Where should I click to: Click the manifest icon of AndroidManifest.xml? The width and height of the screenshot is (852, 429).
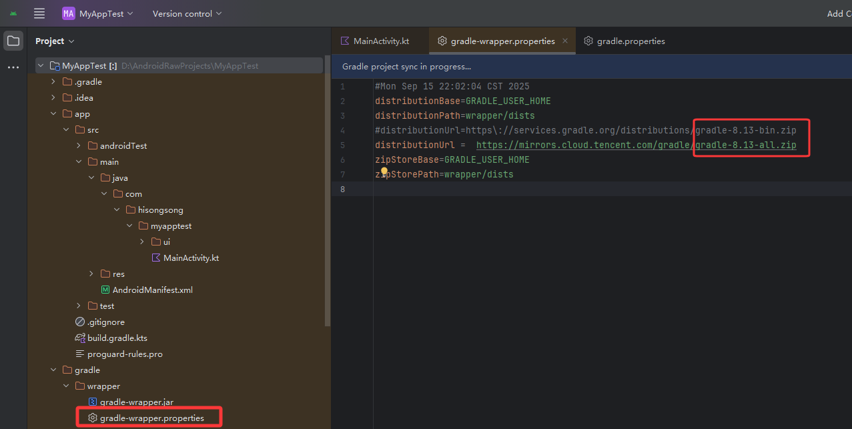click(x=105, y=290)
